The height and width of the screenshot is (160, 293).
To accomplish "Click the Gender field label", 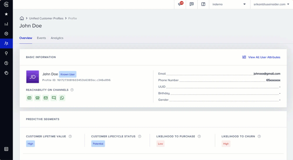I will (163, 100).
